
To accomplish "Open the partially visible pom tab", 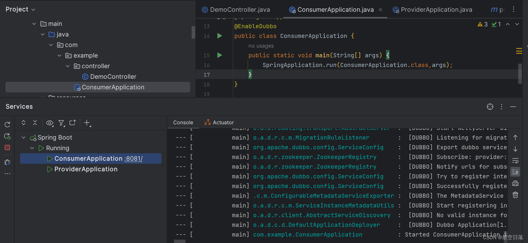I will 497,10.
